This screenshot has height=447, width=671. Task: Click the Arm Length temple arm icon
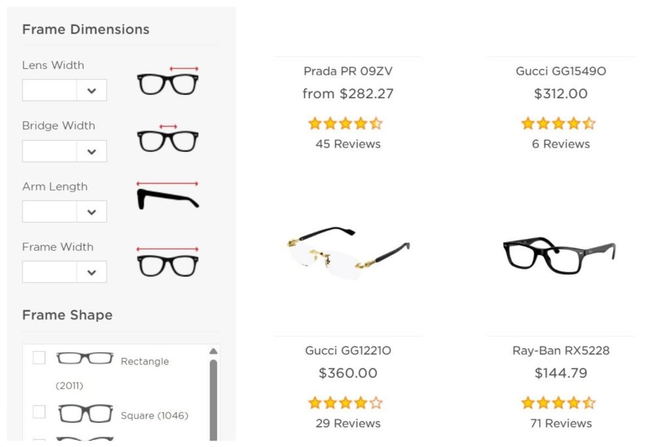168,196
